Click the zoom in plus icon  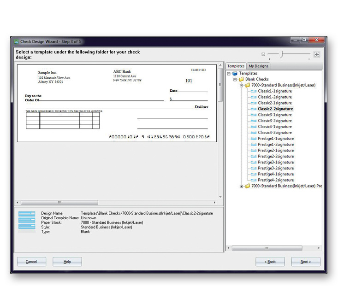tap(317, 54)
